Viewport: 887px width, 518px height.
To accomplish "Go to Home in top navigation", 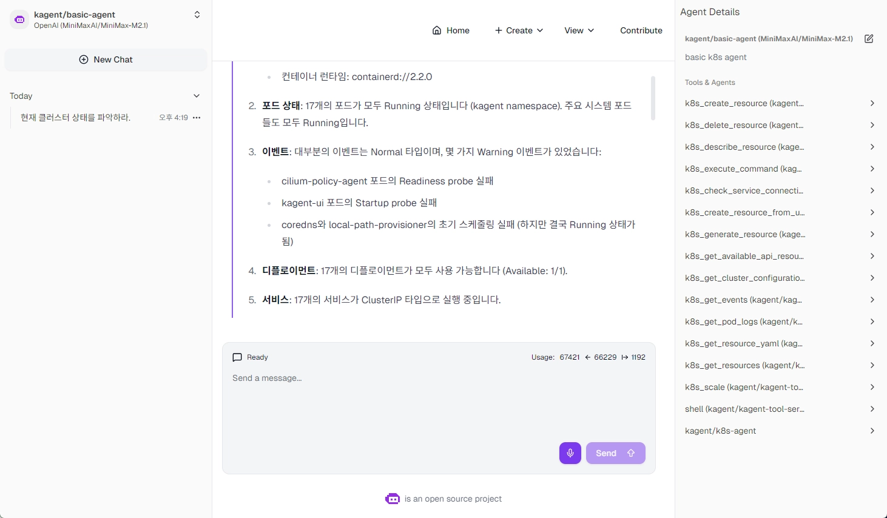I will 451,30.
